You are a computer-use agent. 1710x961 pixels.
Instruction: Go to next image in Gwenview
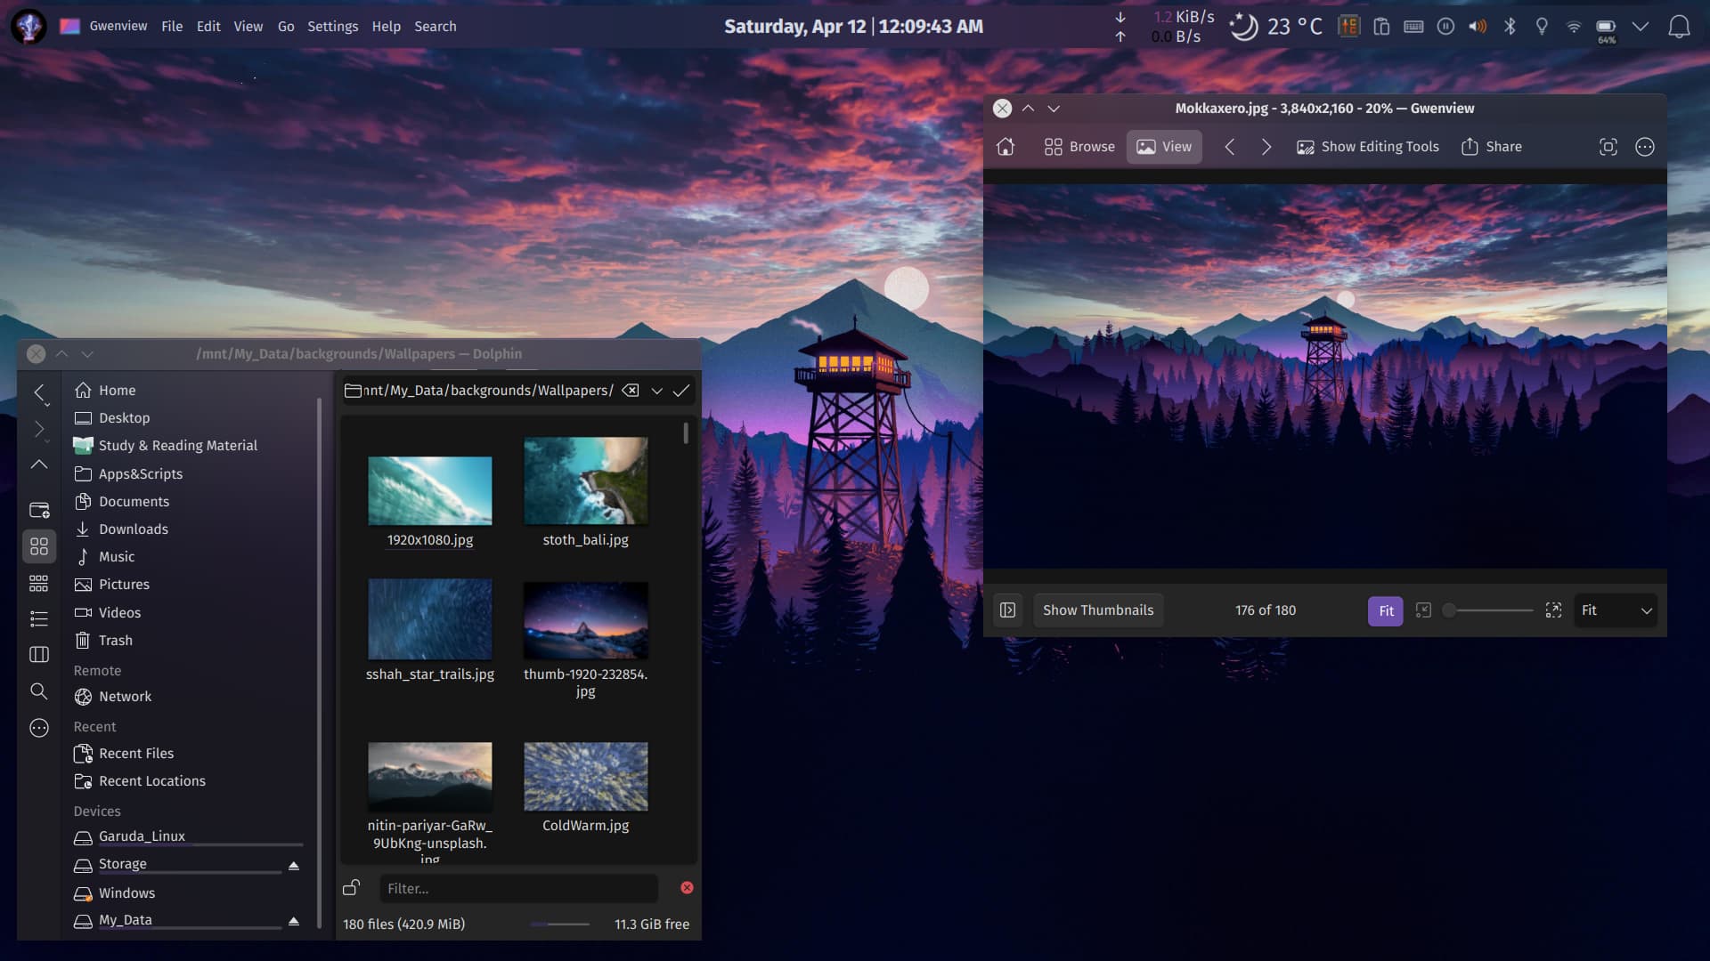click(x=1266, y=147)
